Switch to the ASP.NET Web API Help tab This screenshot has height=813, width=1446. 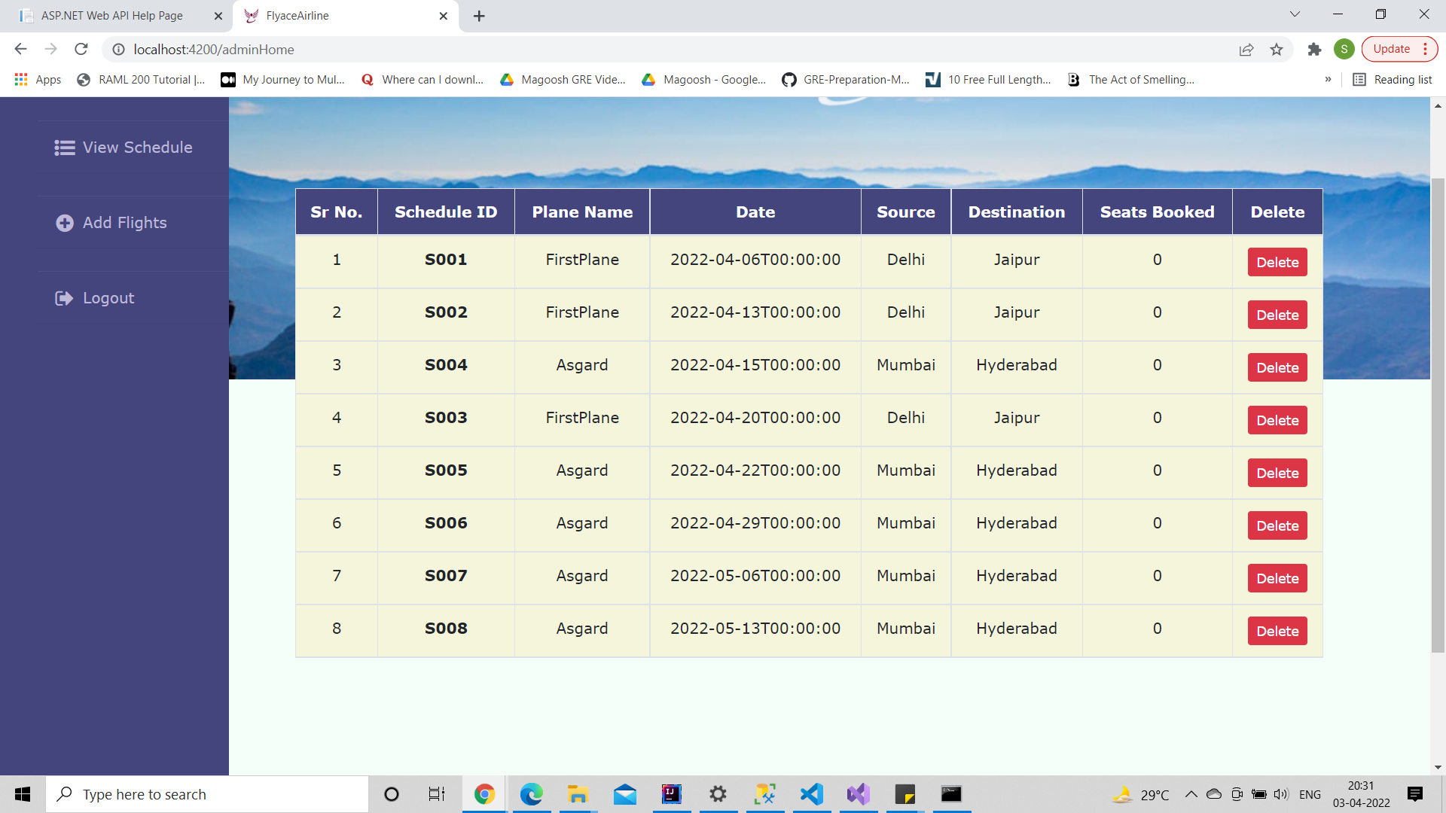point(111,15)
